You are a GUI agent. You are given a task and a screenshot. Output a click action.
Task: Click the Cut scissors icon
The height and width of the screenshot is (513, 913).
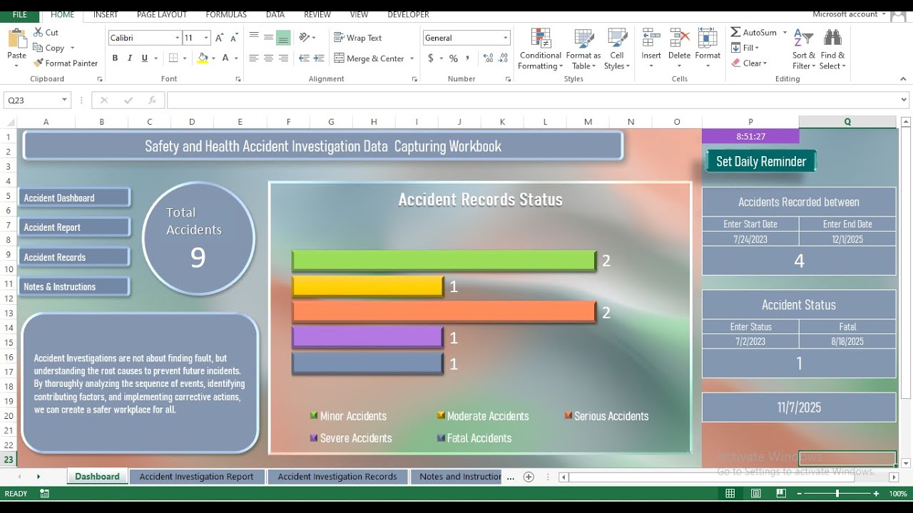click(39, 32)
